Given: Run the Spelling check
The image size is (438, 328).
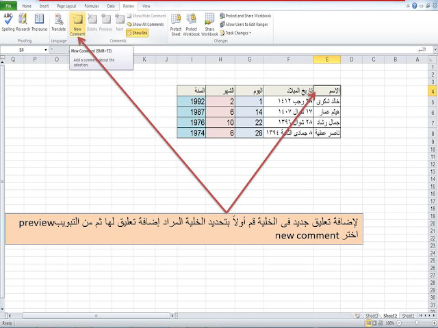Looking at the screenshot, I should (x=8, y=23).
